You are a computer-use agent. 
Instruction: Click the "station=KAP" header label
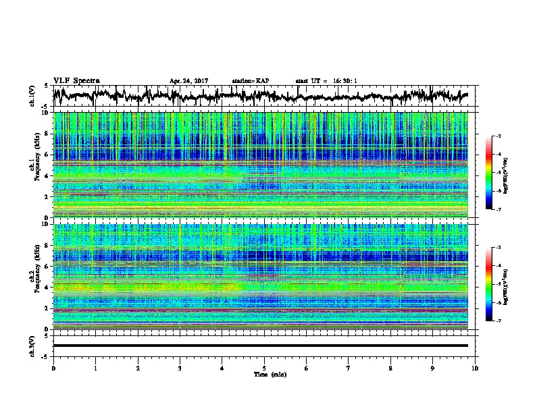coord(251,81)
